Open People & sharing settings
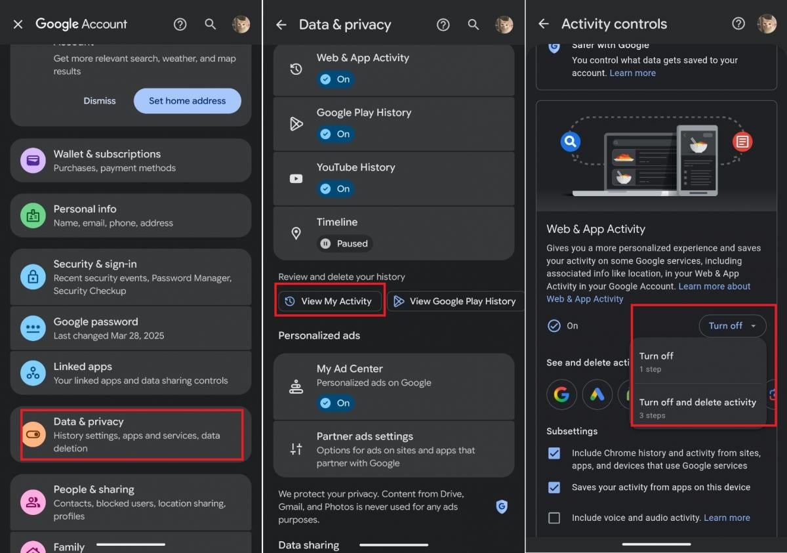Image resolution: width=787 pixels, height=553 pixels. (x=131, y=502)
